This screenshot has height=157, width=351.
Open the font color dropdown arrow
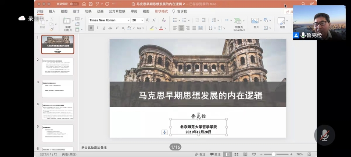(x=165, y=28)
